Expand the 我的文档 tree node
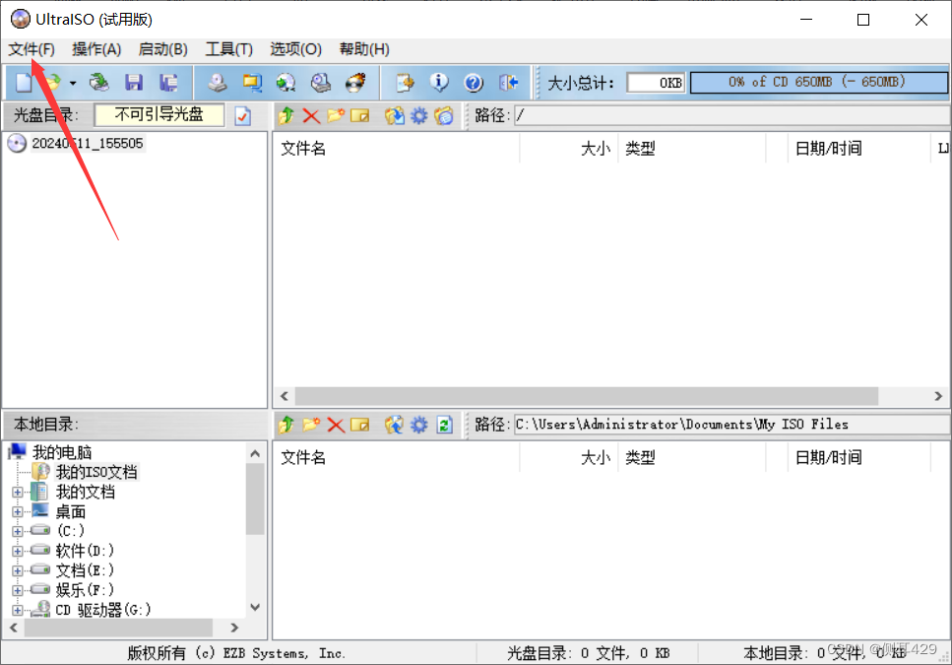 [17, 493]
